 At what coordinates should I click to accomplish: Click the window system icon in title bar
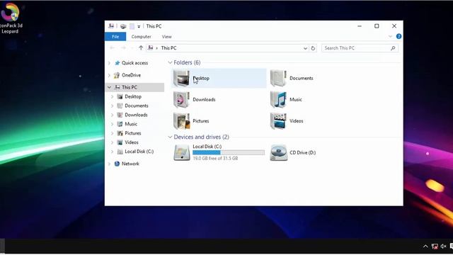click(111, 26)
